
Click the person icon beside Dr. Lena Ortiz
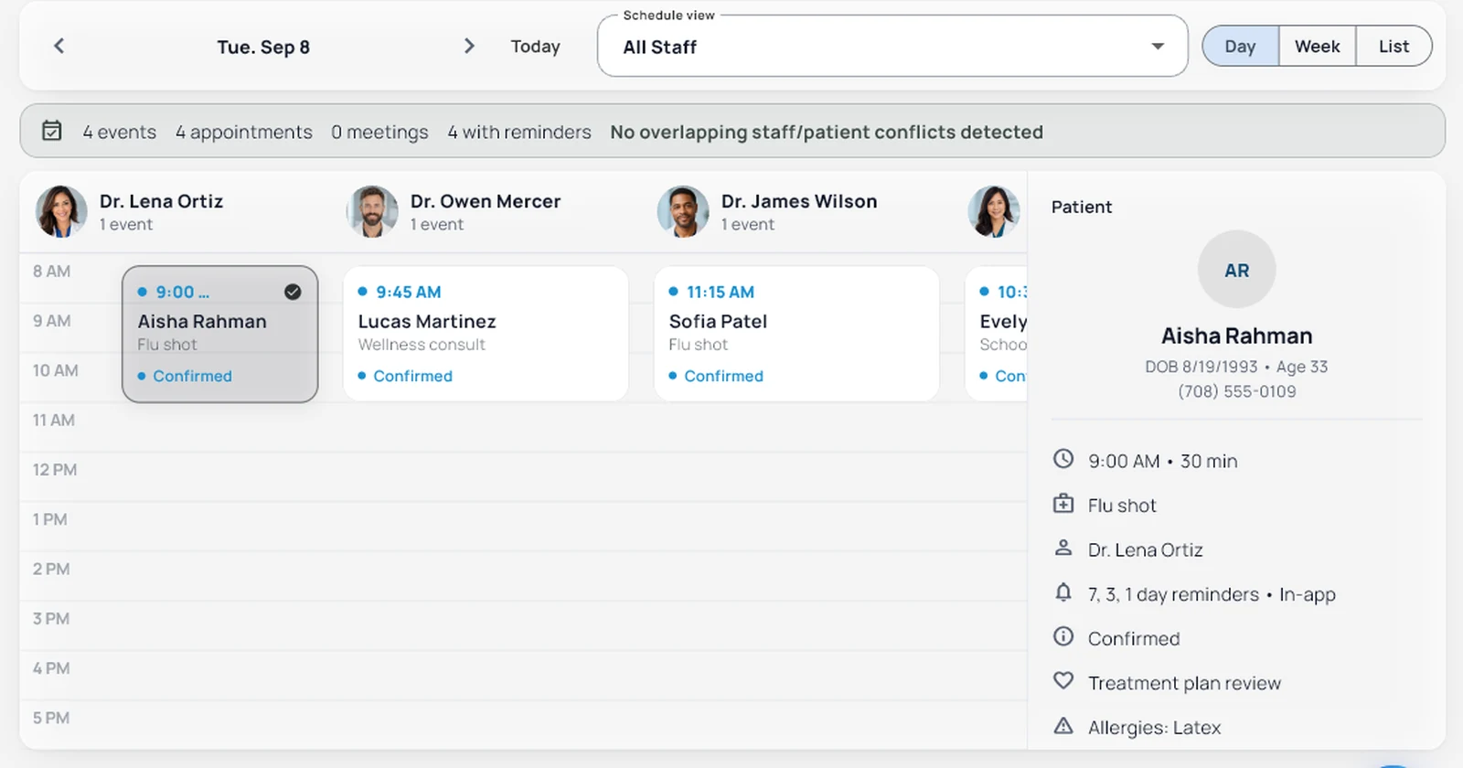(1063, 549)
